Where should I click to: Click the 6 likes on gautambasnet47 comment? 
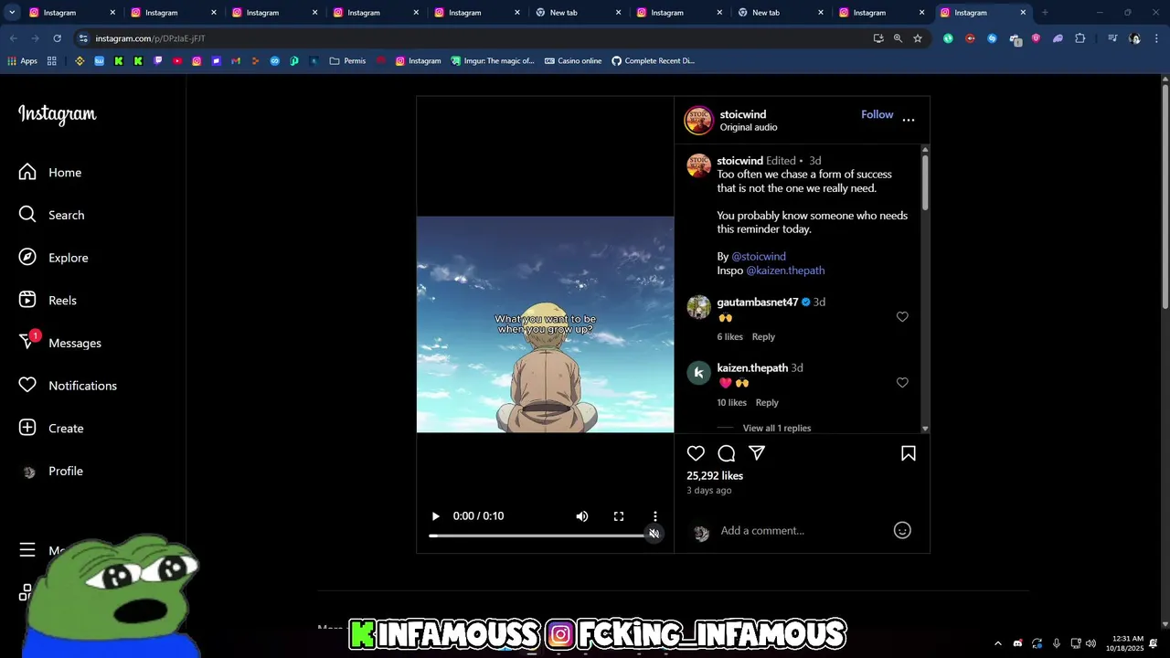point(730,337)
